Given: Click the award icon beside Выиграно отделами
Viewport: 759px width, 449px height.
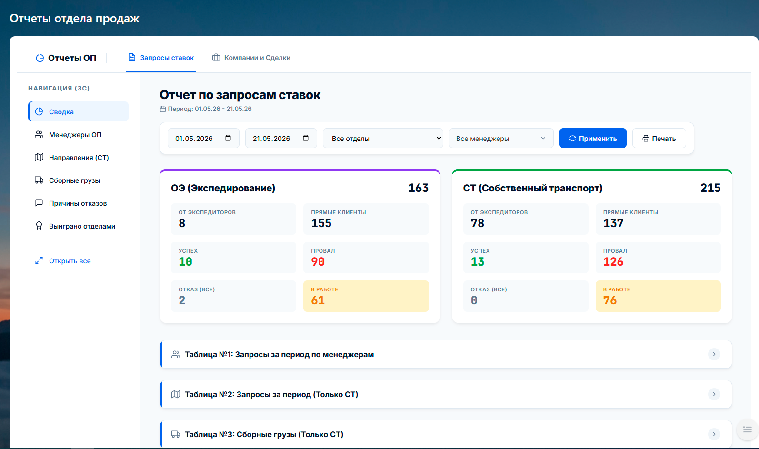Looking at the screenshot, I should click(x=39, y=226).
